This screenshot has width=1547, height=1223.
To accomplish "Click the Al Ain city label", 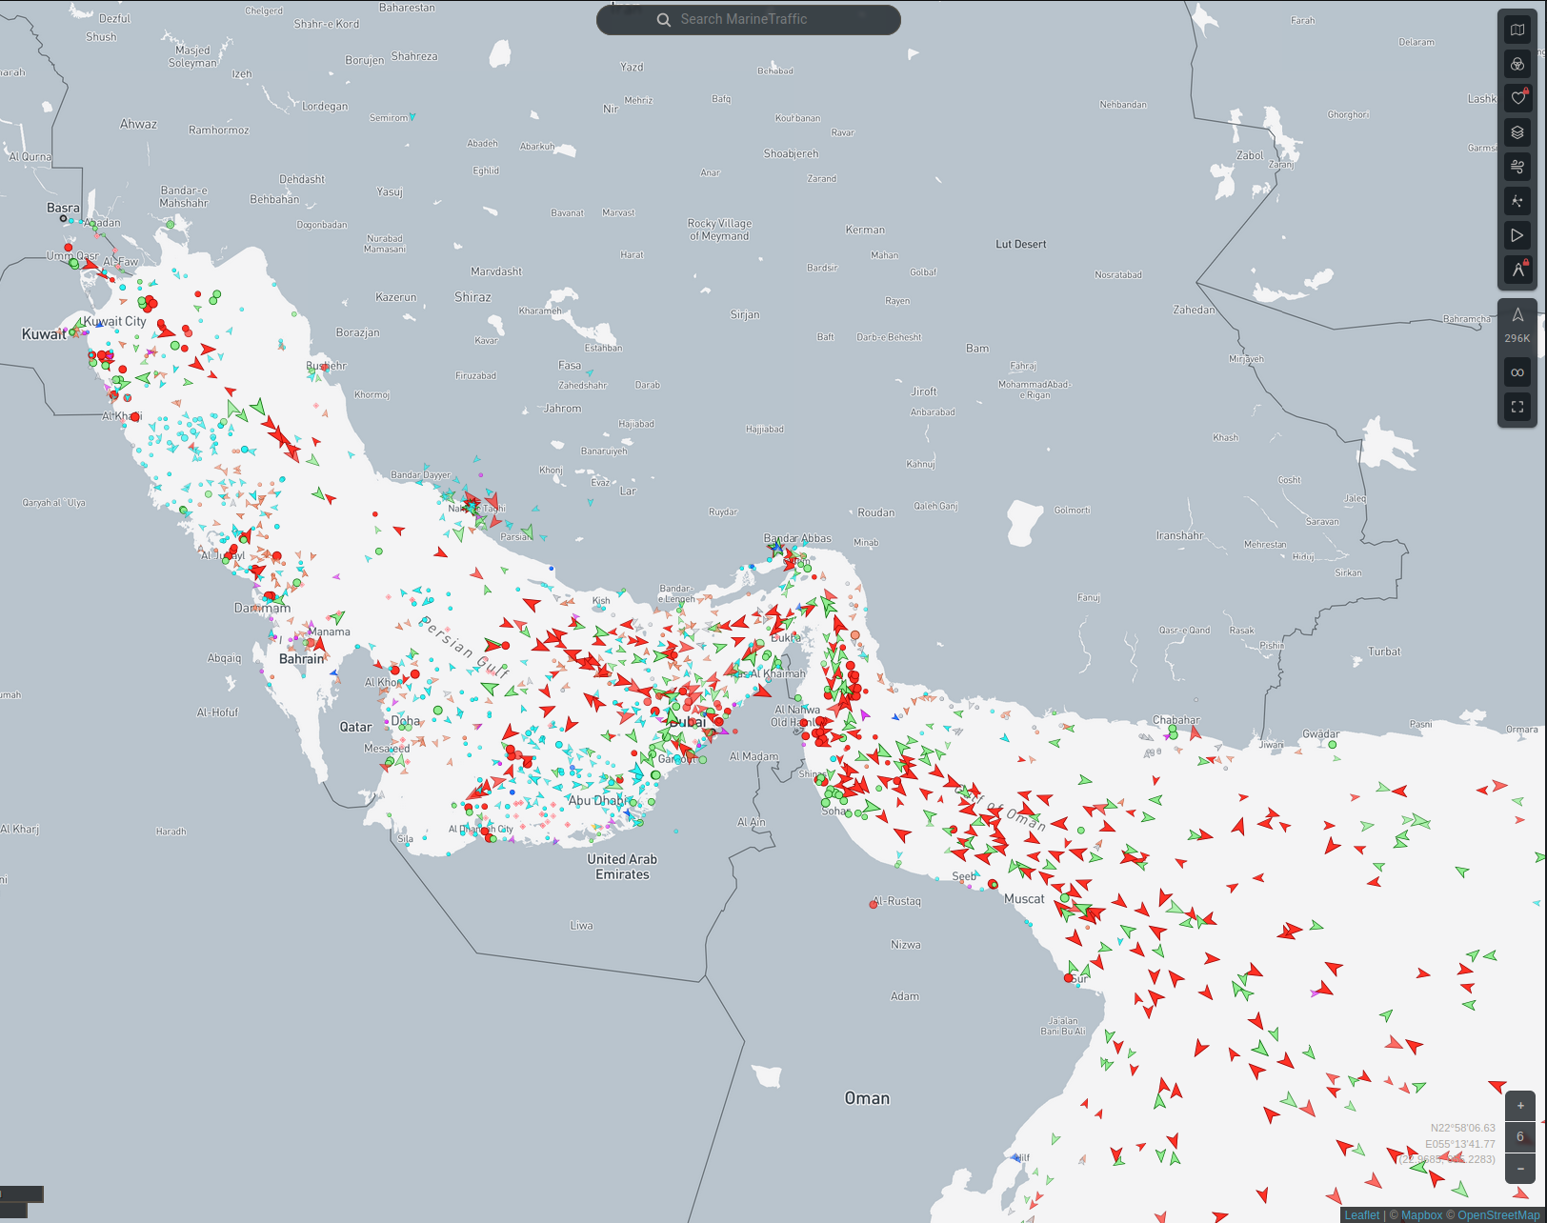I will (x=751, y=822).
